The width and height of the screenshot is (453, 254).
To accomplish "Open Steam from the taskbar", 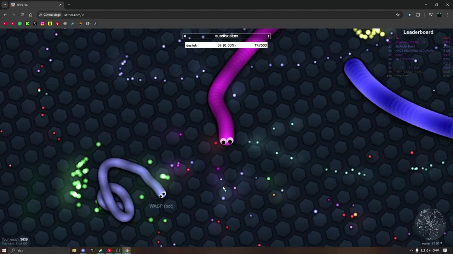I will click(101, 250).
